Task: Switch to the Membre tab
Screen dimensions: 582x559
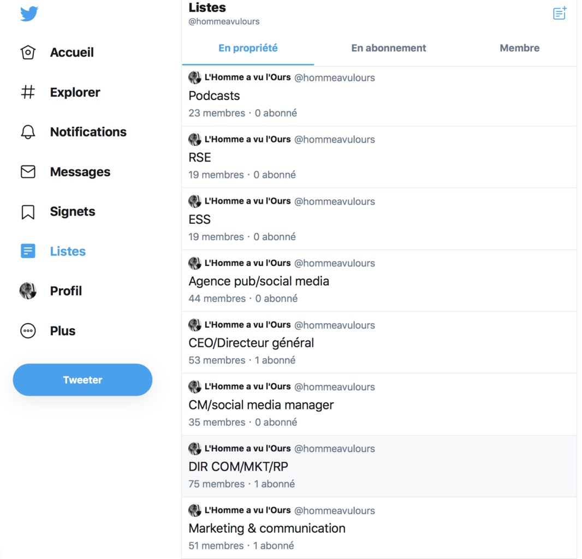Action: pyautogui.click(x=520, y=48)
